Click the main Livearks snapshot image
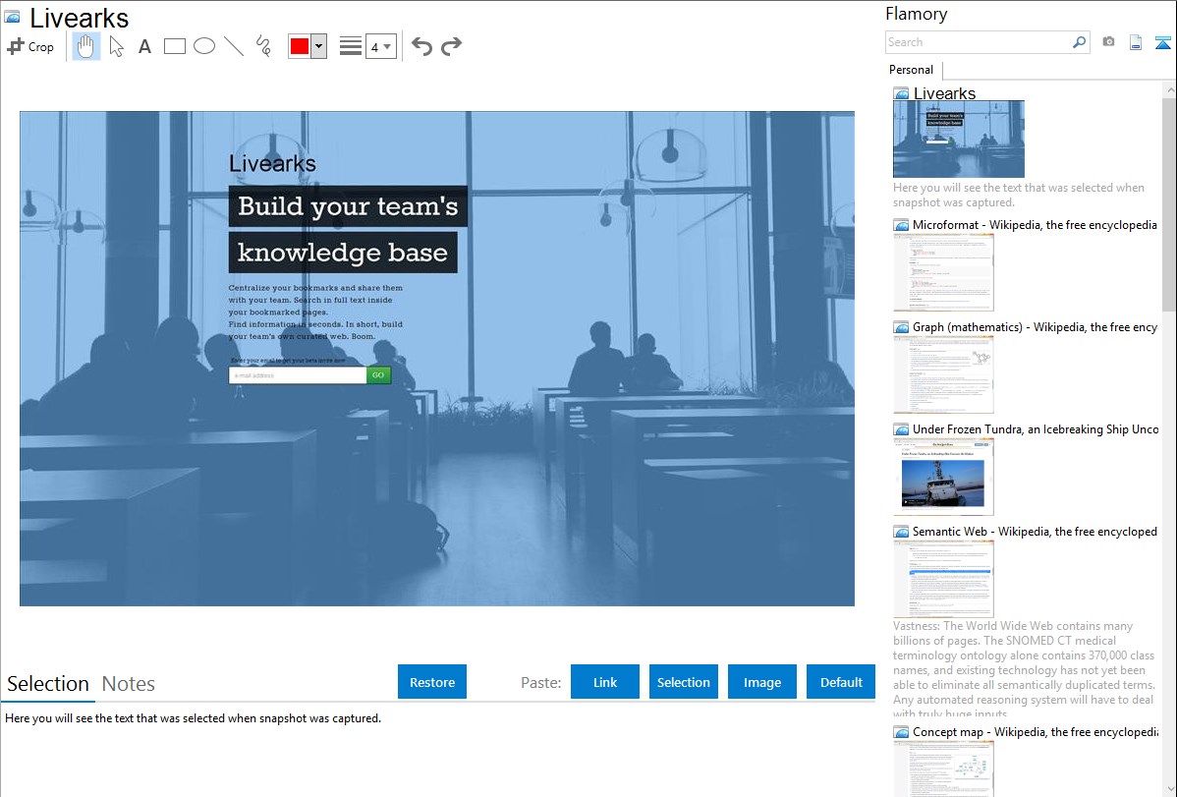 click(x=437, y=359)
